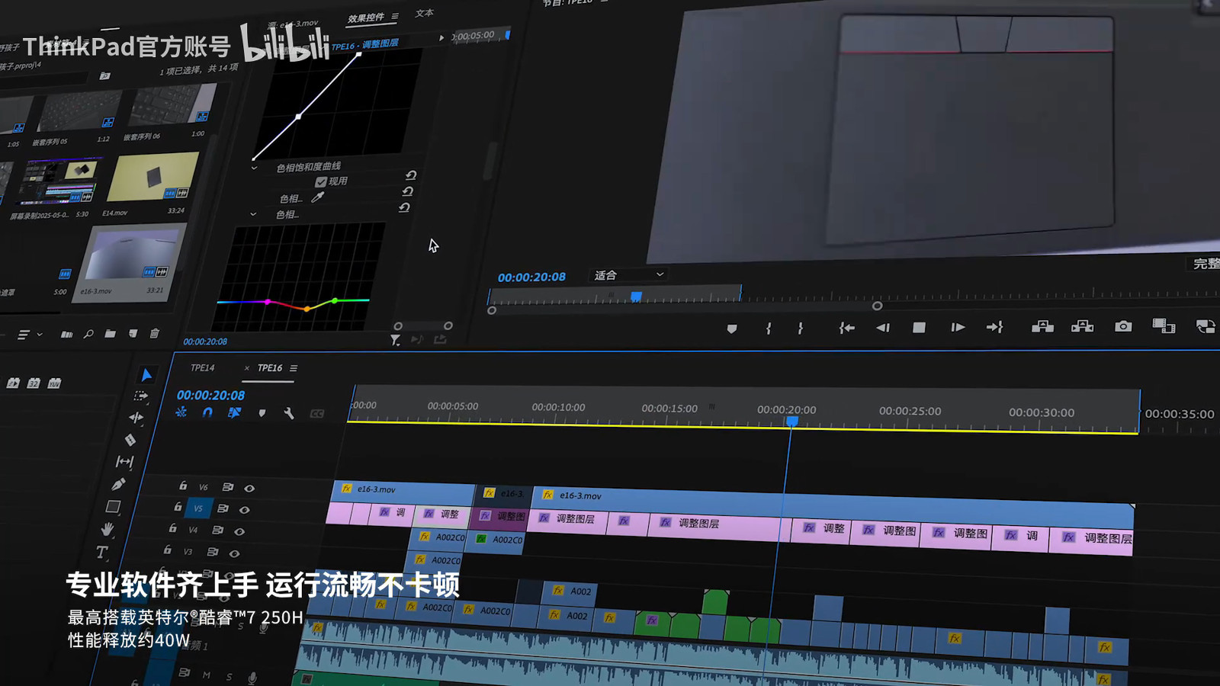Viewport: 1220px width, 686px height.
Task: Toggle the 现用 (active) checkbox
Action: [x=321, y=182]
